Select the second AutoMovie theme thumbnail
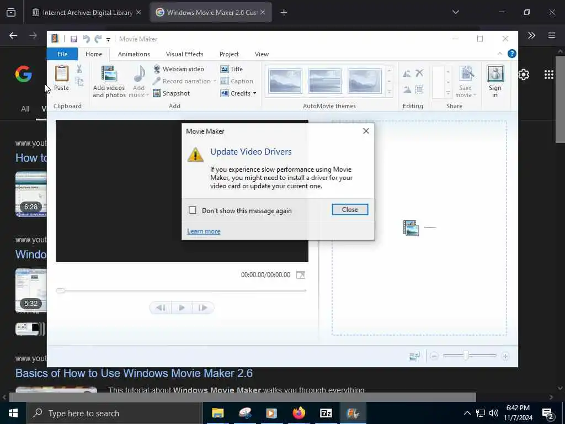The image size is (565, 424). coord(325,81)
